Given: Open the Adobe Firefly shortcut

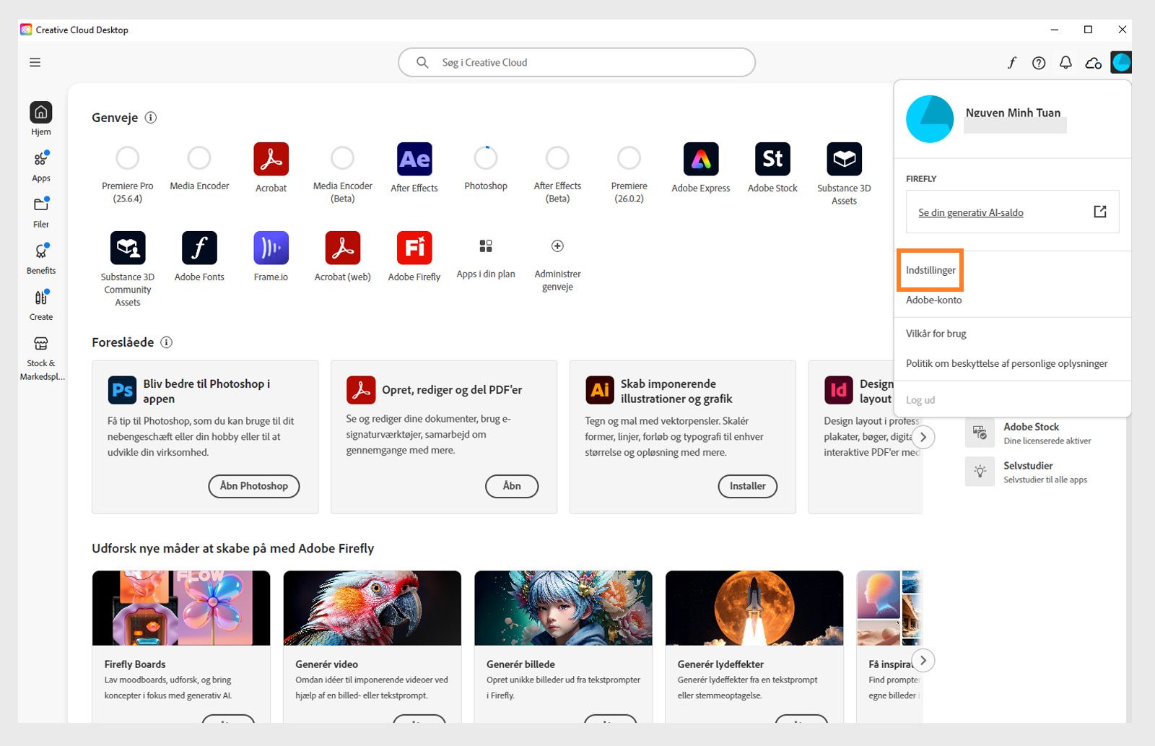Looking at the screenshot, I should click(x=414, y=248).
